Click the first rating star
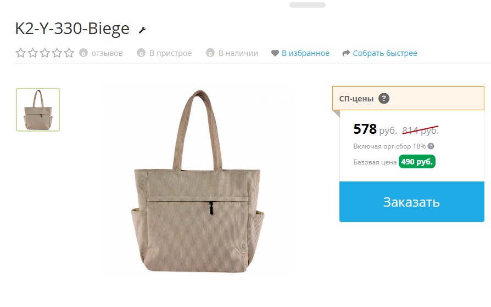This screenshot has width=491, height=307. 20,53
